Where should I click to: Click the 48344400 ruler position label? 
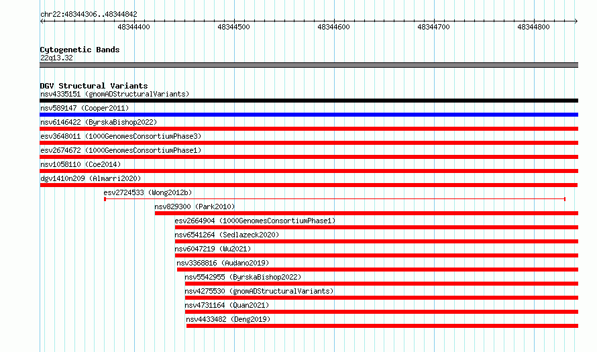[133, 27]
